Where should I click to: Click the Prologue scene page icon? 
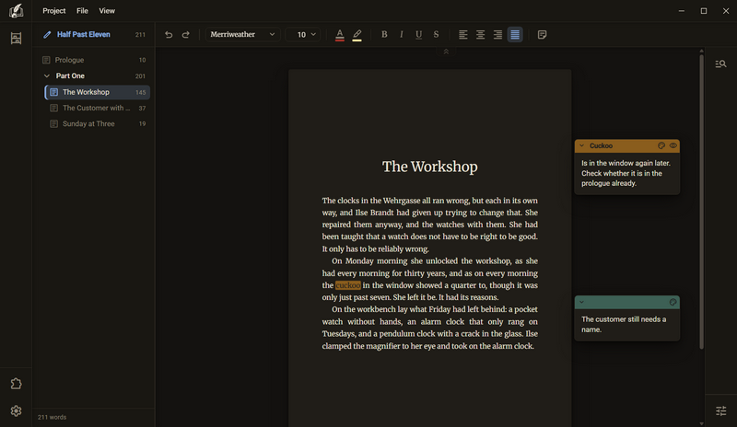click(46, 60)
